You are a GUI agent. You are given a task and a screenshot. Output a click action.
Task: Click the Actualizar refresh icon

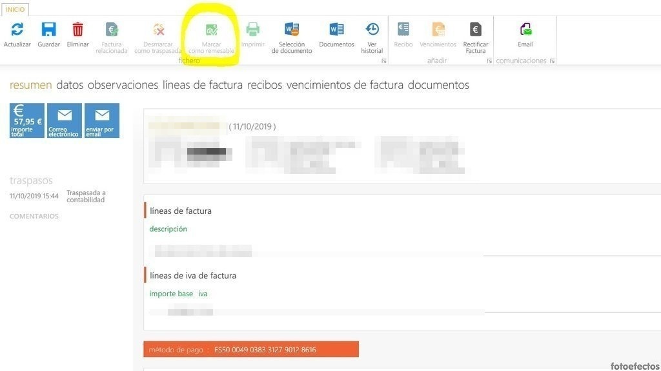click(17, 30)
